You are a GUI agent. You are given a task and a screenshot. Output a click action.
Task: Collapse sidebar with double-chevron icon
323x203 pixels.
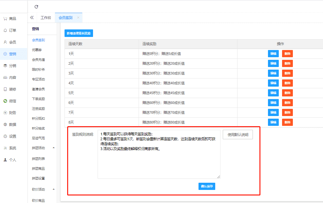coord(32,18)
